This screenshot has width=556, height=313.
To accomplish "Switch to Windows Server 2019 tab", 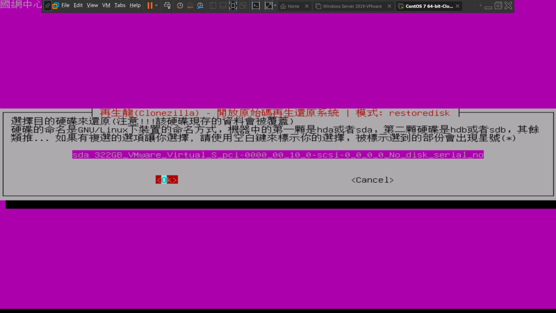I will (352, 6).
